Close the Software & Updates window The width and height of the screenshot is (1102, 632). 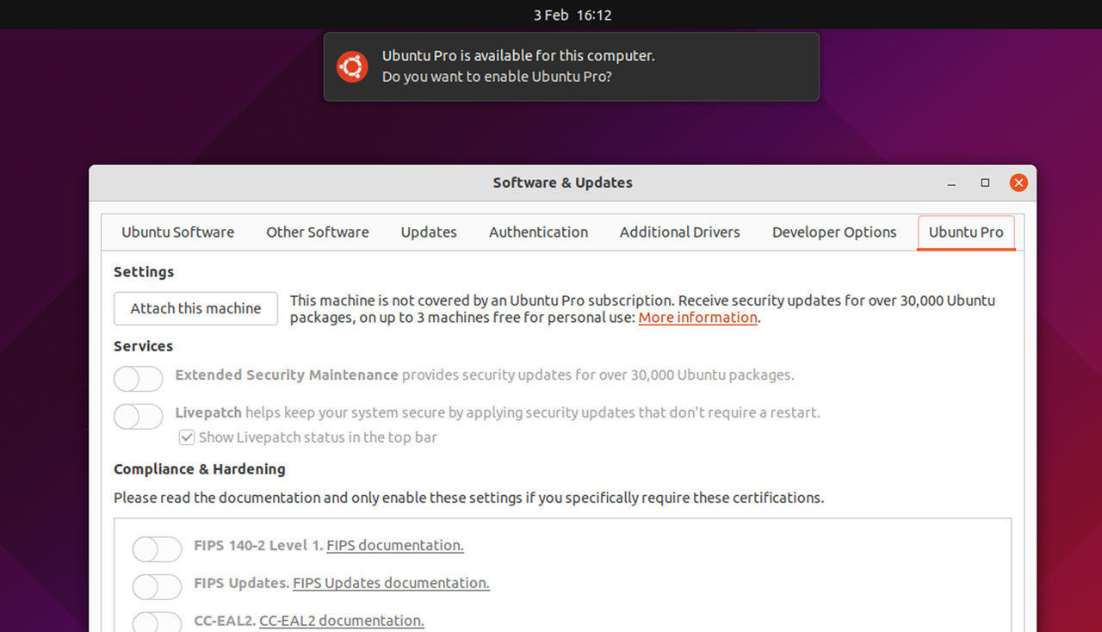[1018, 183]
